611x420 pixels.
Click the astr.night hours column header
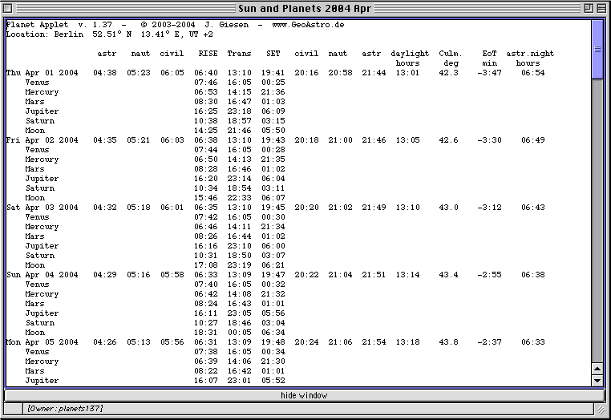point(529,58)
